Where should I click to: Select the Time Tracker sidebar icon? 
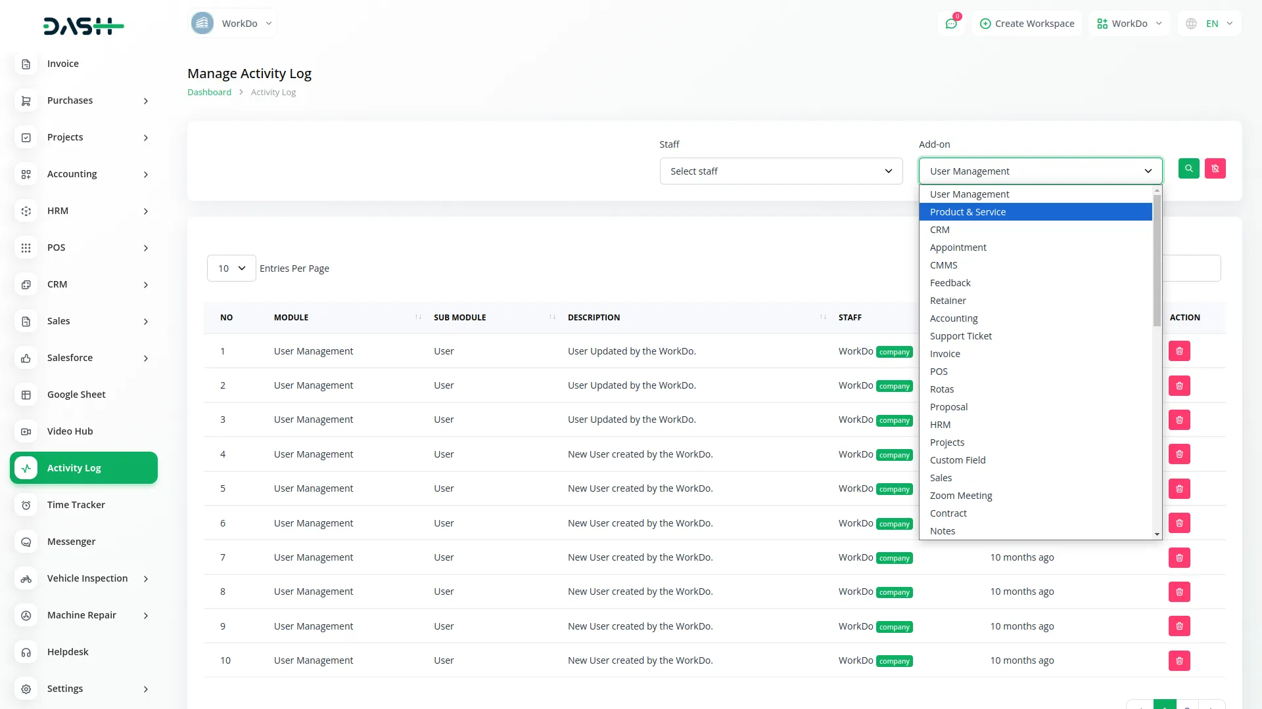(26, 505)
